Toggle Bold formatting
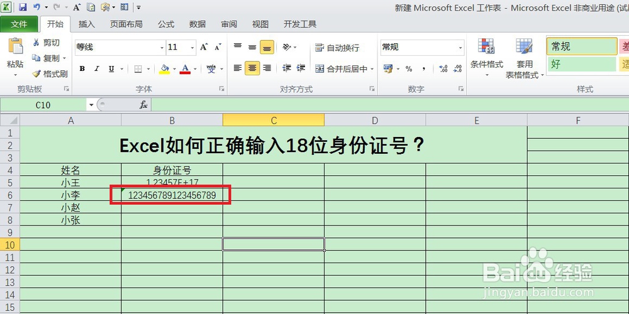Screen dimensions: 629x314 82,69
